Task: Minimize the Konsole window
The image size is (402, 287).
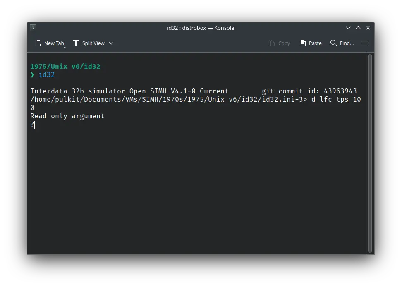Action: (x=348, y=28)
